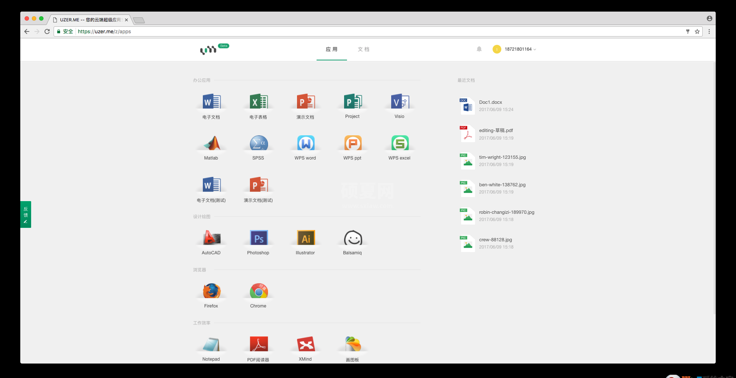Switch to the 应用 tab
Viewport: 736px width, 378px height.
point(331,49)
